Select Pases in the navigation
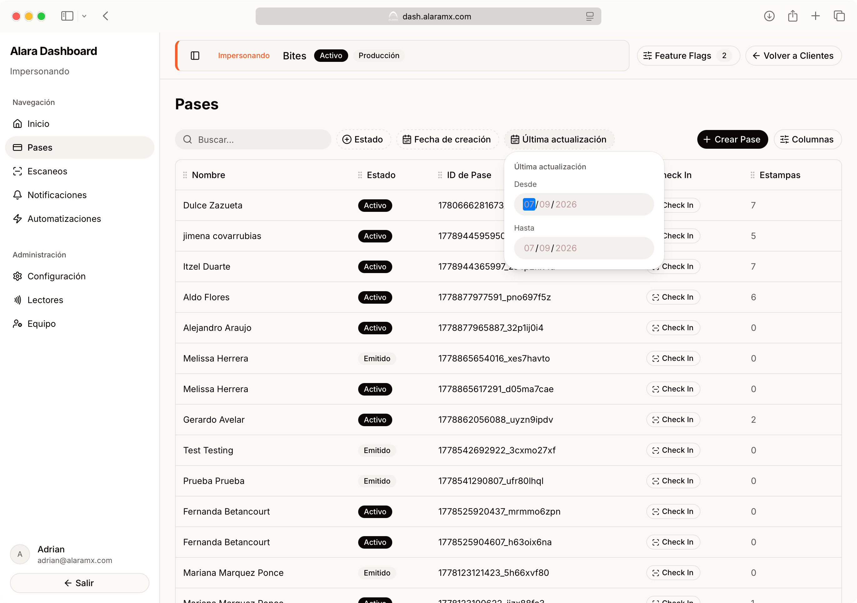 pos(79,147)
